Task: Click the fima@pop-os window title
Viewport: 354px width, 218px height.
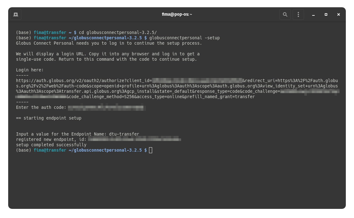Action: click(177, 14)
